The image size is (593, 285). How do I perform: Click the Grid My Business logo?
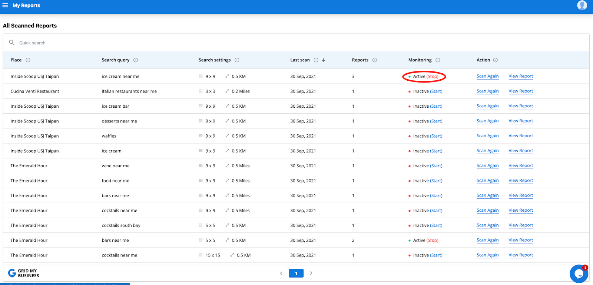click(x=23, y=273)
